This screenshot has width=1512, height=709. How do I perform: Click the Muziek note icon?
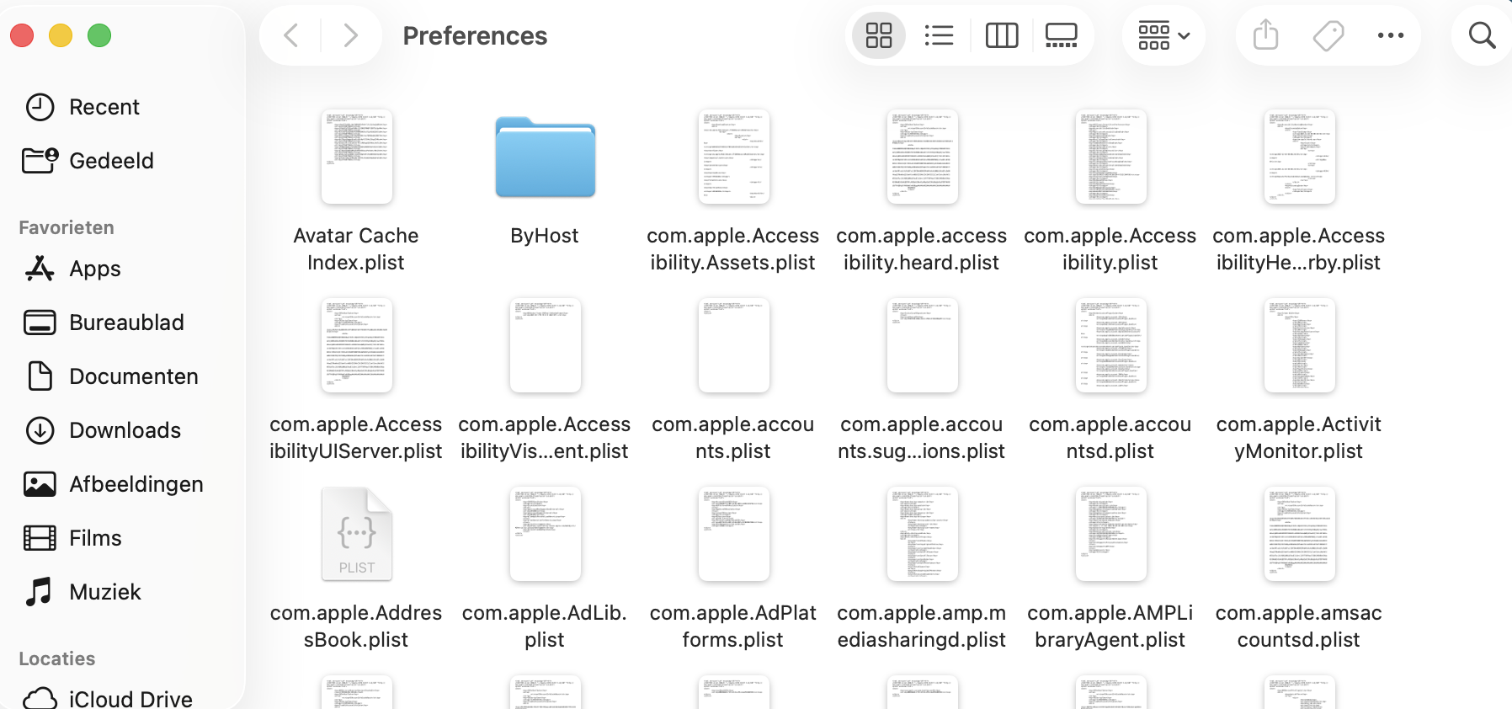39,592
